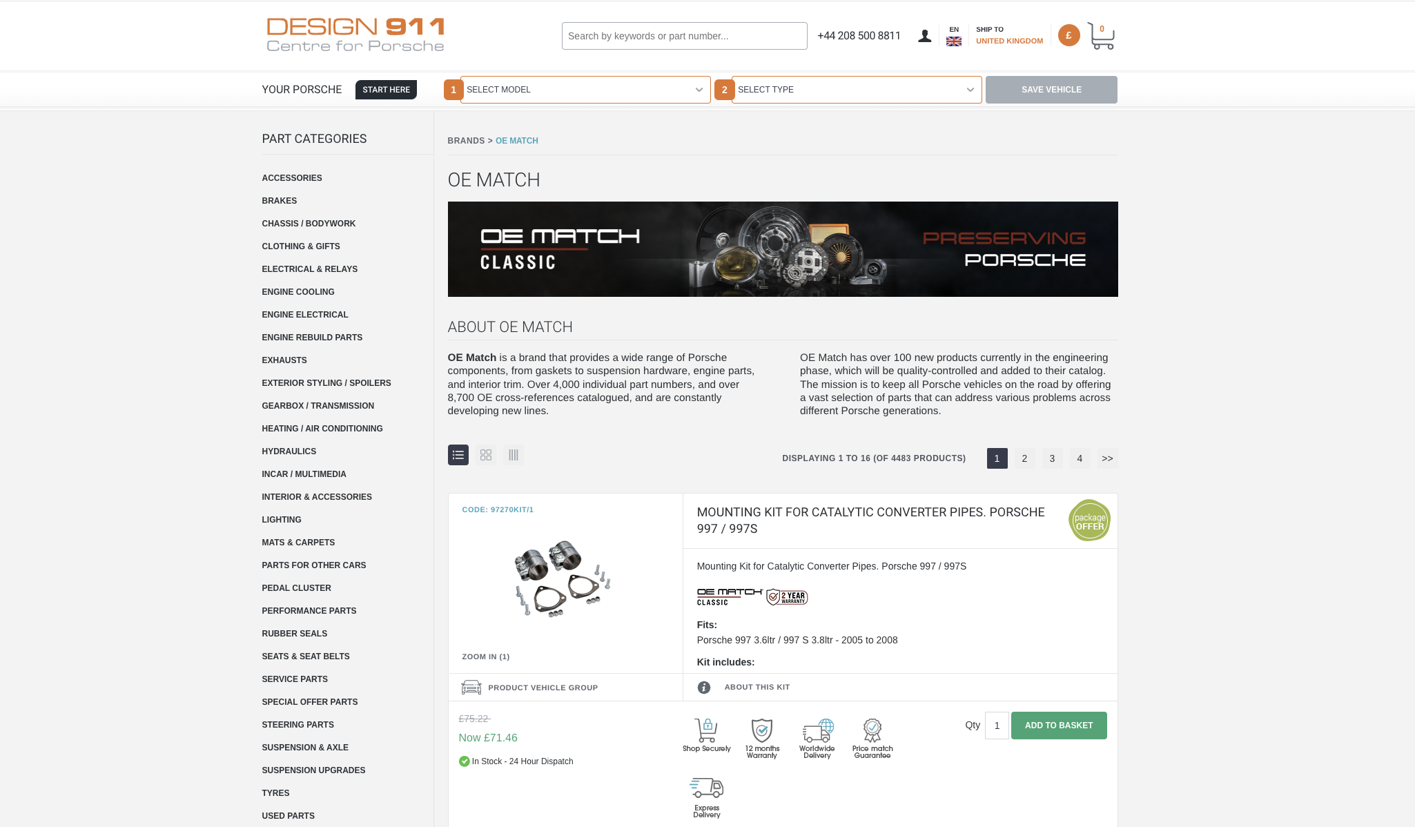The height and width of the screenshot is (827, 1415).
Task: Click the Product Vehicle Group car icon
Action: tap(471, 687)
